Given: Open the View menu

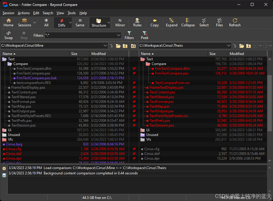Looking at the screenshot, I should point(60,13).
